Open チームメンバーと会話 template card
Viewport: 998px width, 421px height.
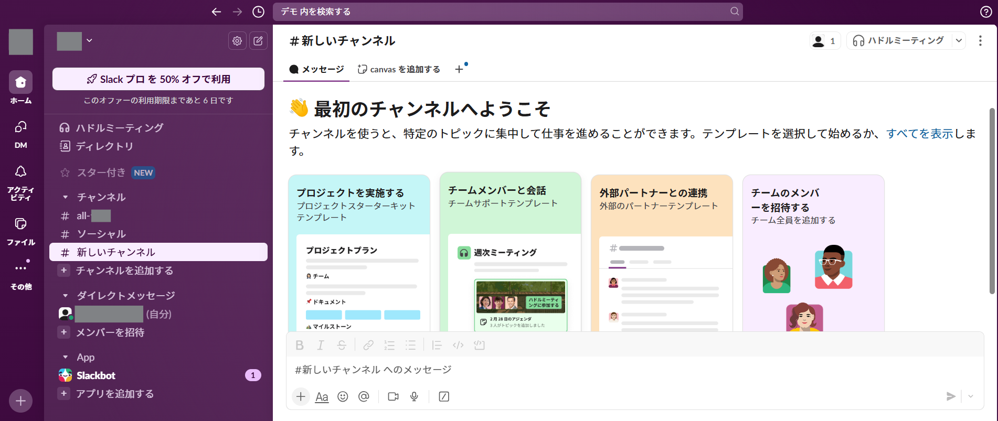pyautogui.click(x=511, y=252)
